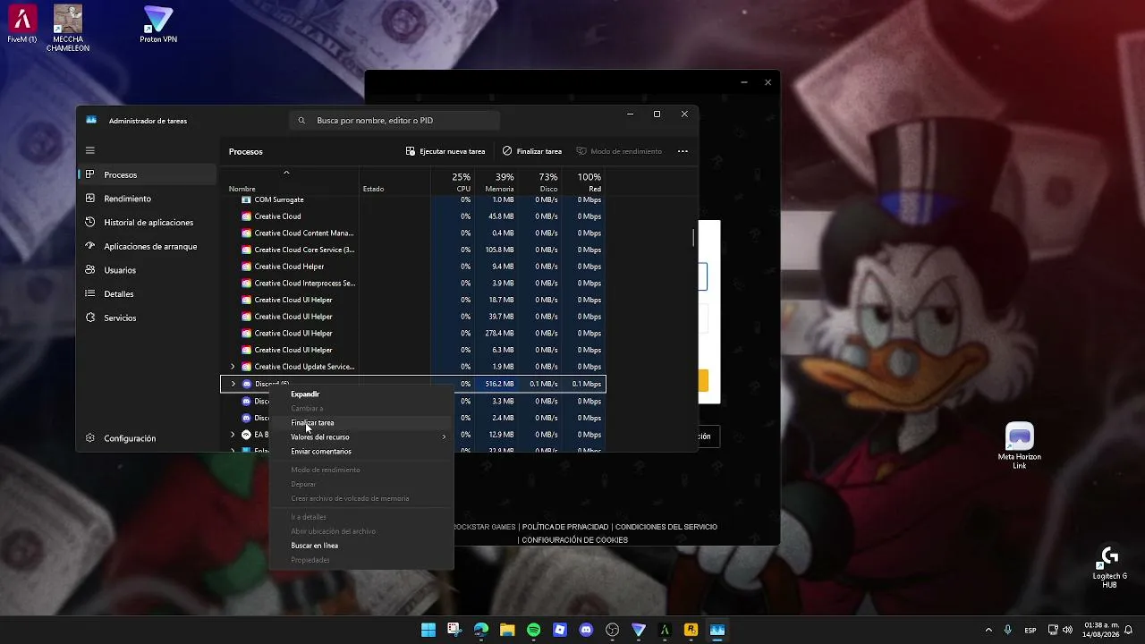1145x644 pixels.
Task: Sort processes by the Memoria column
Action: point(496,182)
